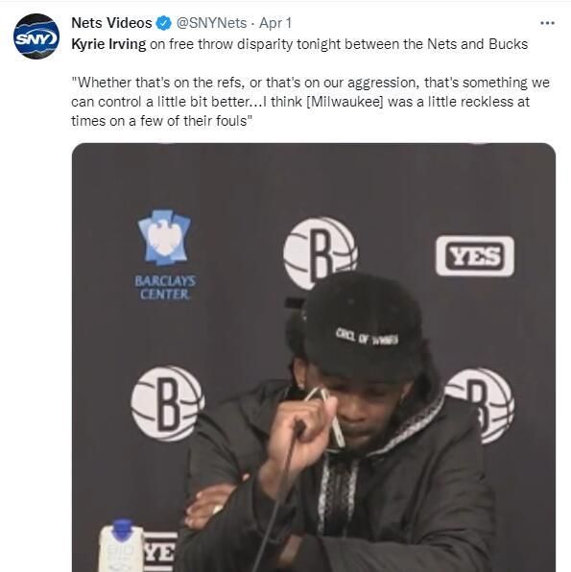Open the three-dot more options menu
Viewport: 571px width, 572px height.
pos(547,23)
